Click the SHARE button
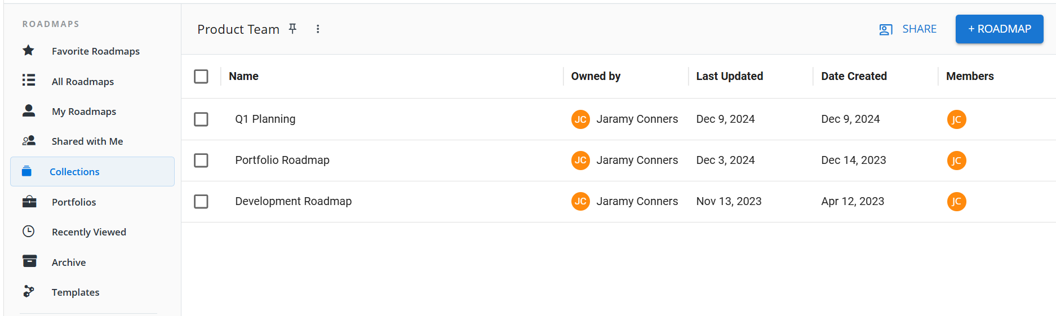This screenshot has width=1056, height=316. (908, 29)
